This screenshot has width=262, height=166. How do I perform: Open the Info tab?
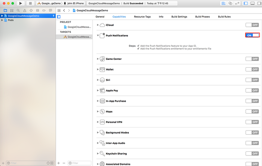(161, 17)
